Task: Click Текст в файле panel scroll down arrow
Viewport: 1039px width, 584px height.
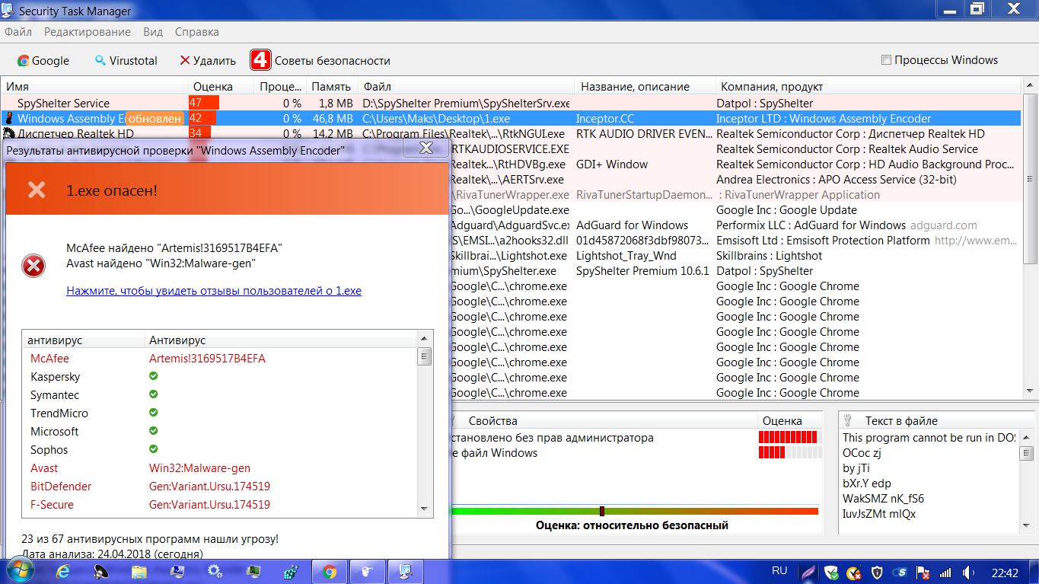Action: (x=1027, y=525)
